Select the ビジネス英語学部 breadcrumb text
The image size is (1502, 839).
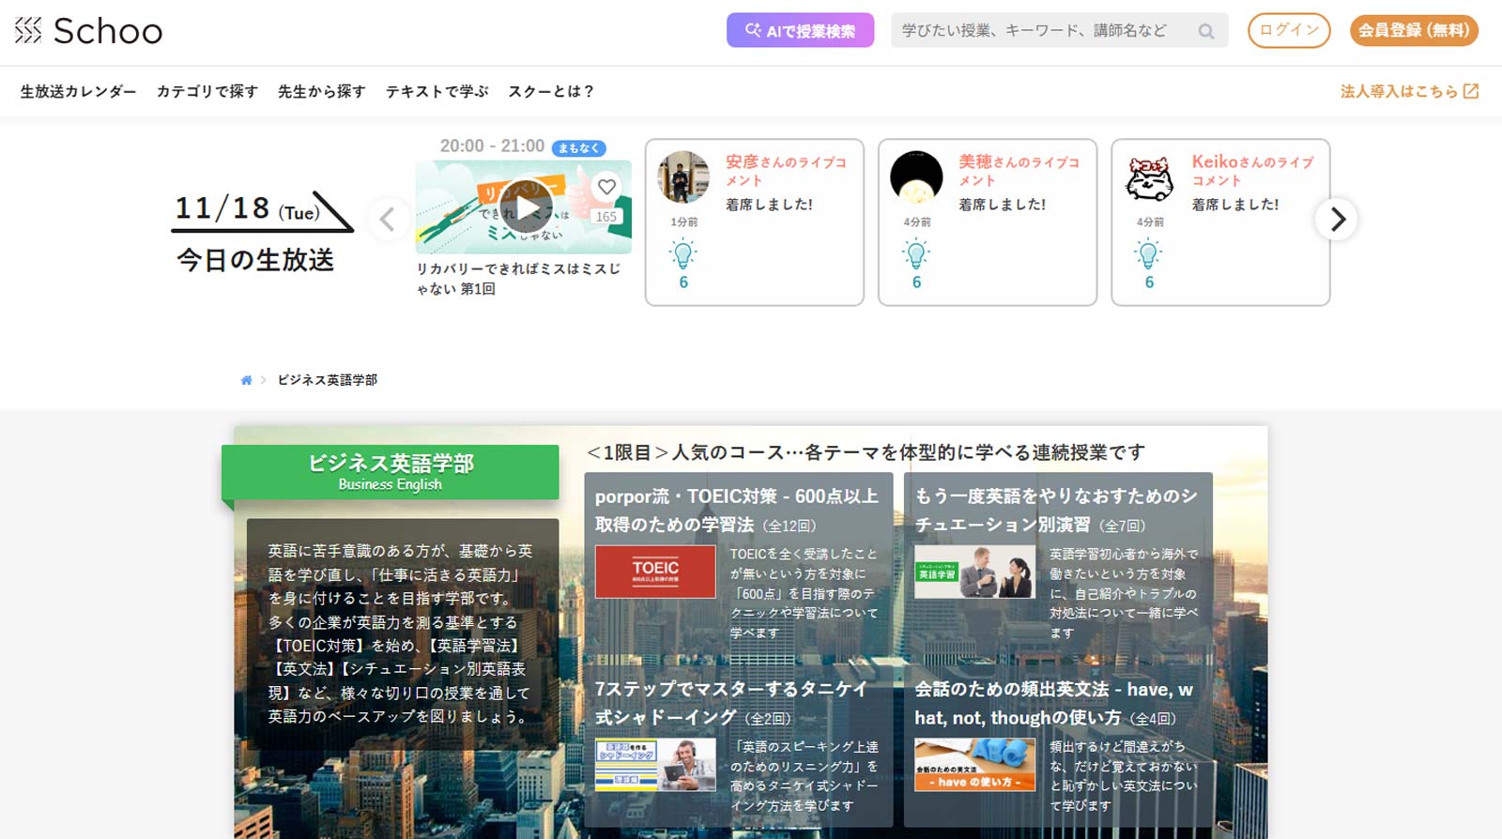[328, 380]
